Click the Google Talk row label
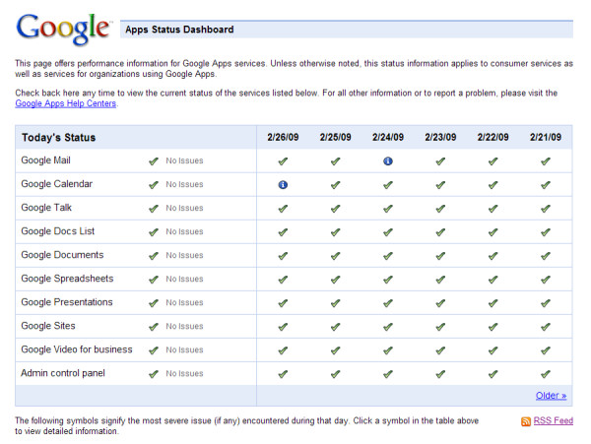The image size is (591, 444). 46,208
